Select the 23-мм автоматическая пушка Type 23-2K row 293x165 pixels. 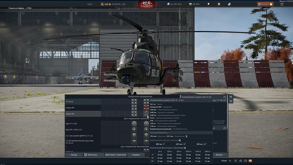(83, 142)
